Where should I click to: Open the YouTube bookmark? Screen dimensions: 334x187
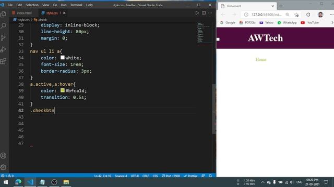pyautogui.click(x=309, y=22)
